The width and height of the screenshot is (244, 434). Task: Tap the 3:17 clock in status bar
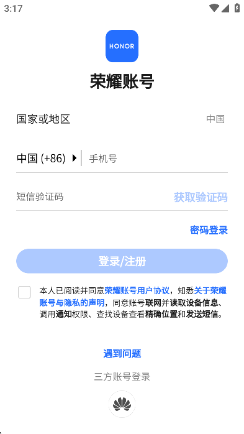coord(13,9)
